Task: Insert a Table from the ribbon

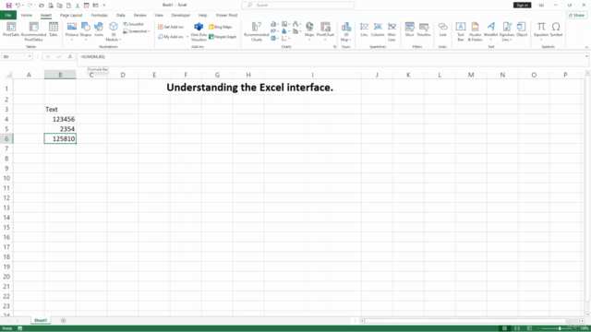Action: click(54, 30)
